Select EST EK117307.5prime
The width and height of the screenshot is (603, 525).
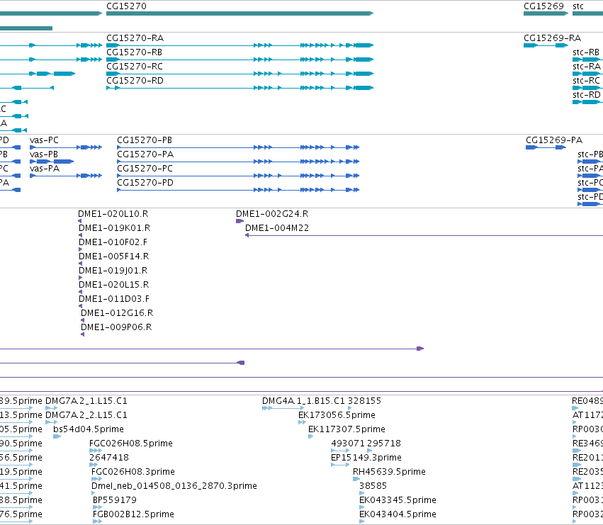(x=346, y=429)
